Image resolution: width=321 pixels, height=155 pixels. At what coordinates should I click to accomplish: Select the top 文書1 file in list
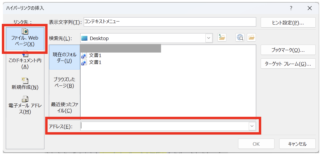pos(95,55)
